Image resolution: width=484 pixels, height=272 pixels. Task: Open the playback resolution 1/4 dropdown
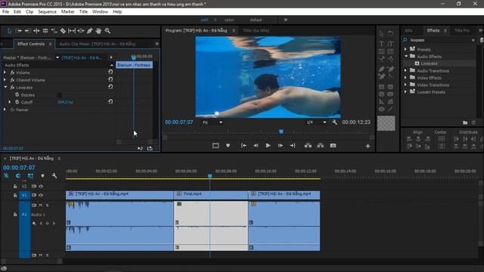click(316, 122)
